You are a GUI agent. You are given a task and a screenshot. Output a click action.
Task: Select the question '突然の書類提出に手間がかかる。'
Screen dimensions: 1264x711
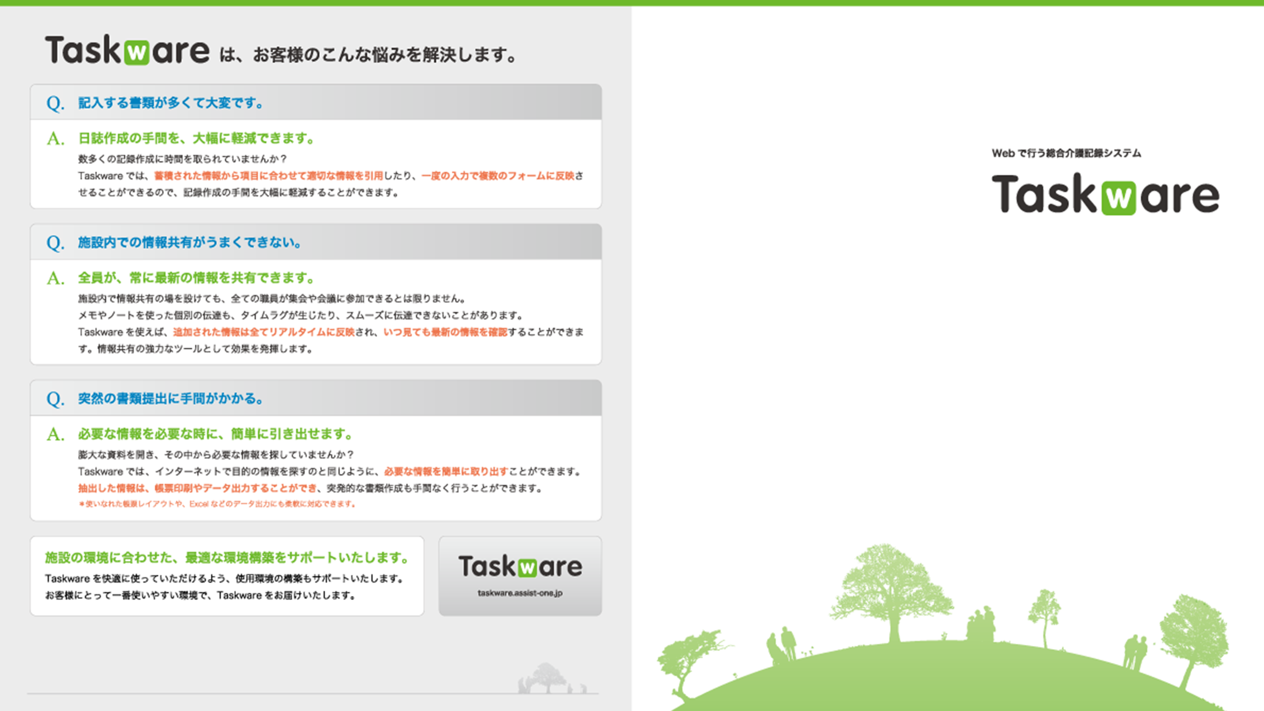[171, 398]
